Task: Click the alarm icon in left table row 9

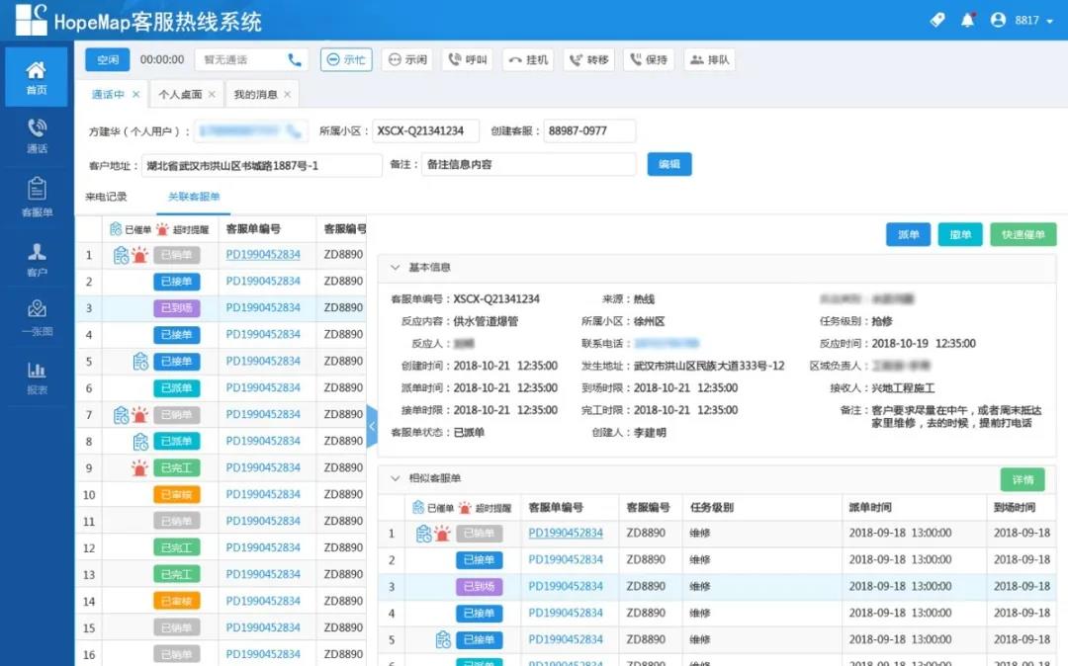Action: [139, 467]
